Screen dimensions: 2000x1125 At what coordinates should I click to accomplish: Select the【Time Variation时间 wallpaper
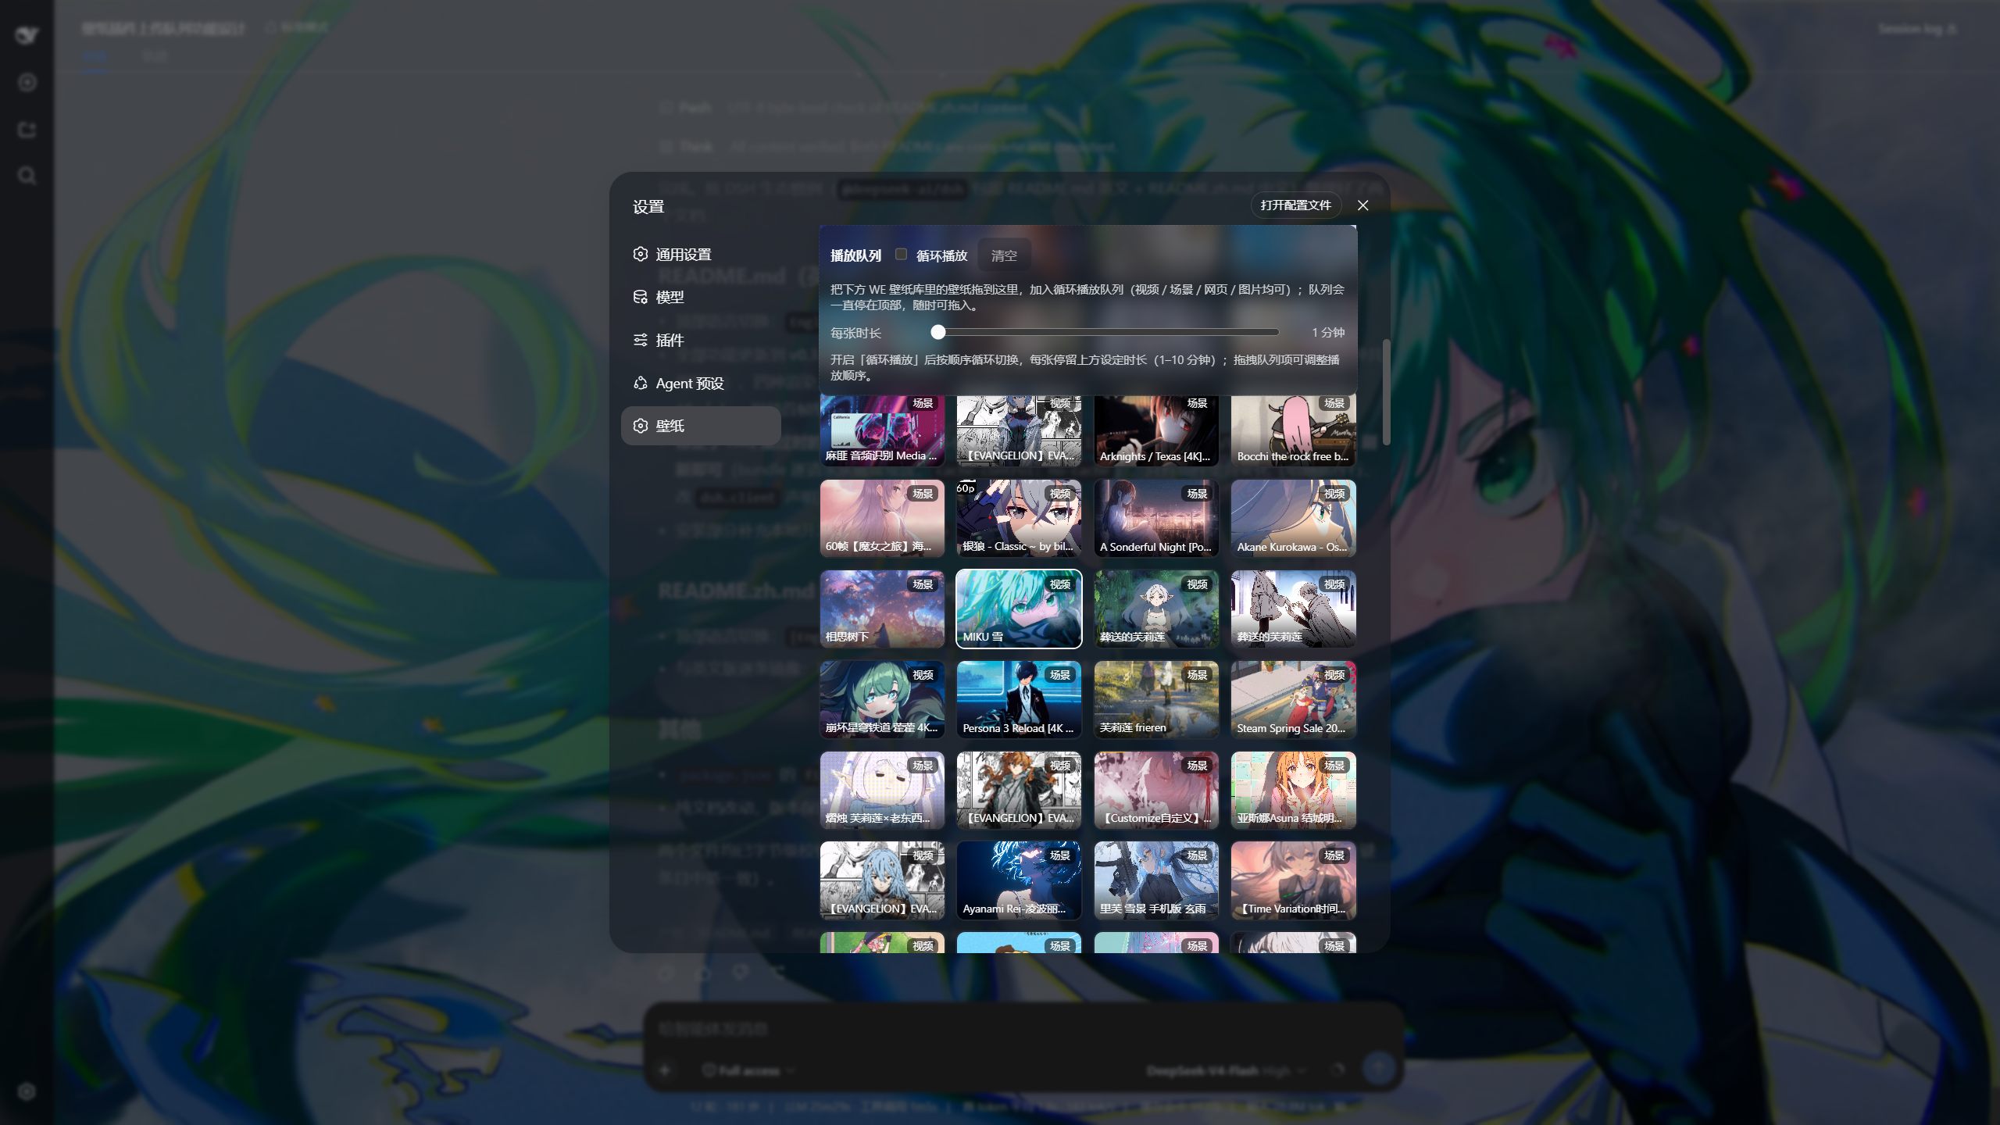click(1293, 880)
